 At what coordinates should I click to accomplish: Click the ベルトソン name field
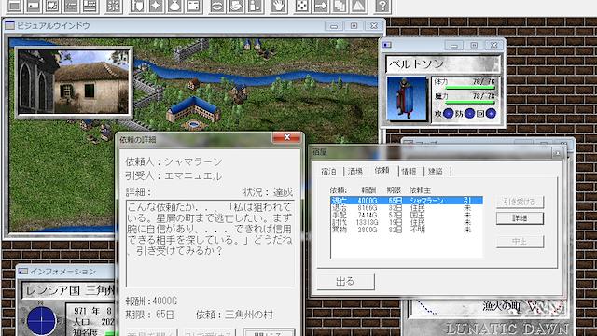[x=443, y=64]
